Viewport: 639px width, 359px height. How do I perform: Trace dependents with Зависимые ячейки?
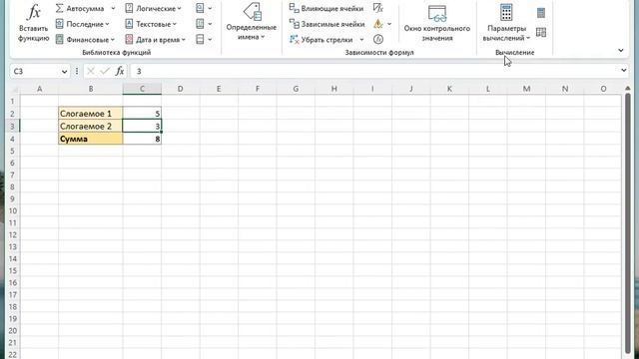coord(326,24)
